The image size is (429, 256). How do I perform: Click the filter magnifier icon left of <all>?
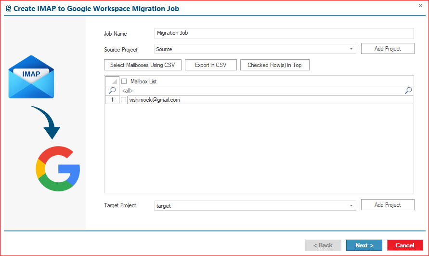pyautogui.click(x=112, y=91)
